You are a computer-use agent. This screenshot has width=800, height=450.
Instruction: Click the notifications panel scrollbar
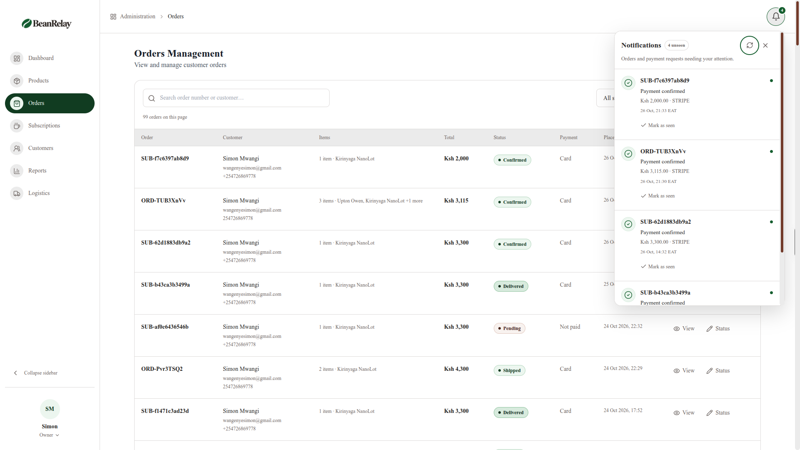[782, 143]
